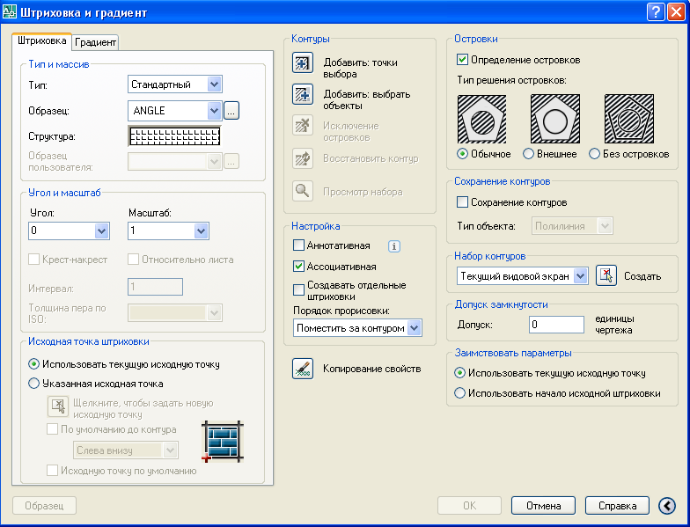Click the annotative info 'i' icon
Image resolution: width=690 pixels, height=527 pixels.
(x=394, y=246)
